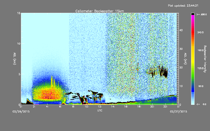Select the "4:" hour tick label
The width and height of the screenshot is (210, 131).
point(48,107)
